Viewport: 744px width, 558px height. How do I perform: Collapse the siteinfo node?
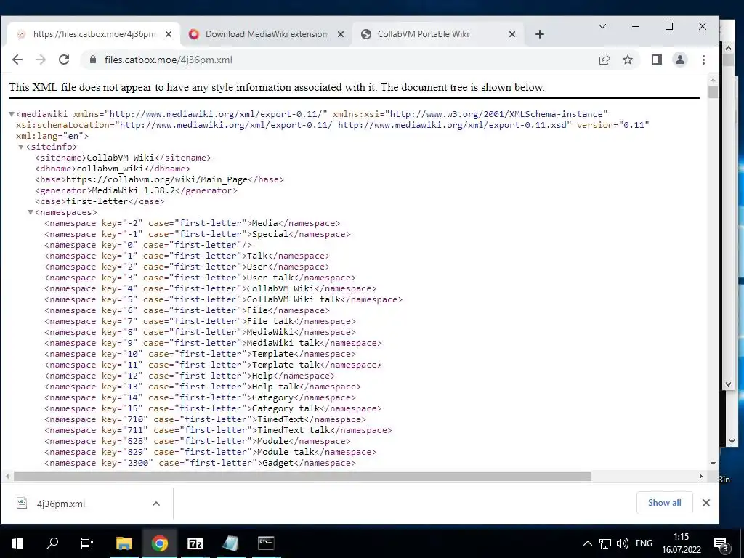(x=21, y=147)
